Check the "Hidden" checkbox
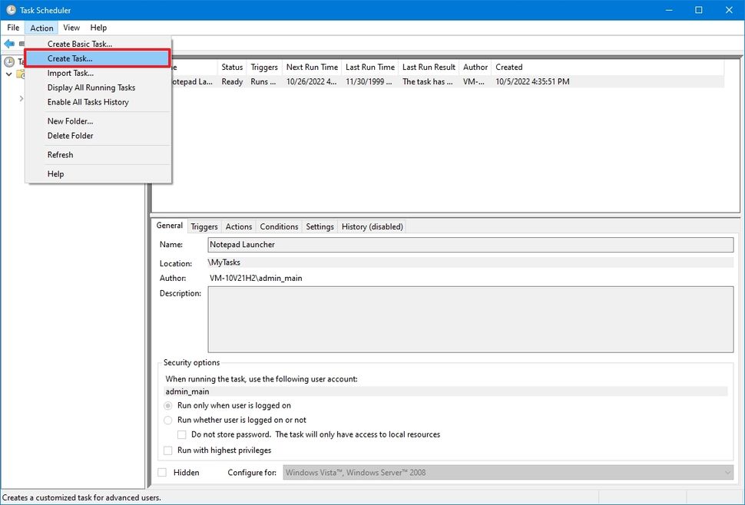Image resolution: width=745 pixels, height=505 pixels. pyautogui.click(x=161, y=472)
